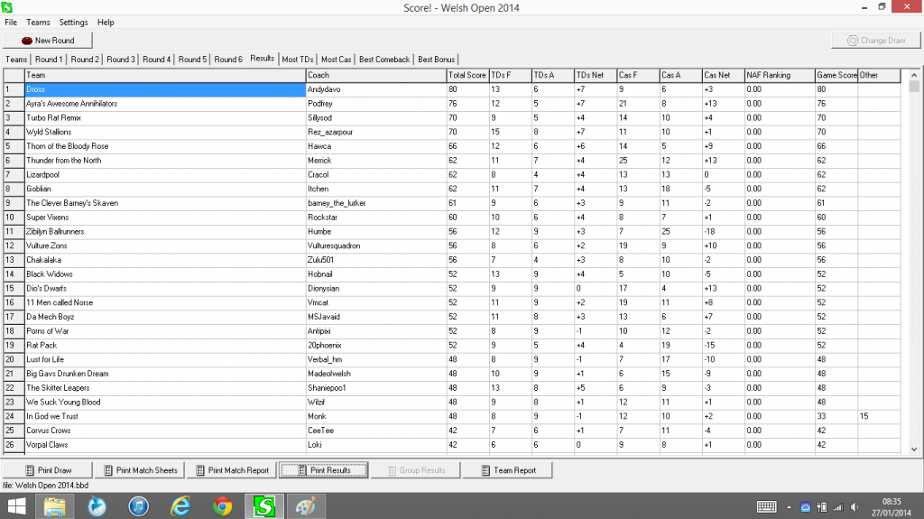
Task: Launch Google Chrome from the taskbar
Action: (x=222, y=506)
